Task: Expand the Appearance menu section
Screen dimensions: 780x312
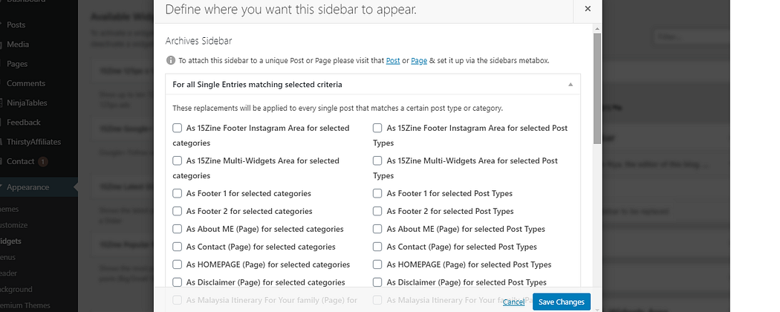Action: point(28,187)
